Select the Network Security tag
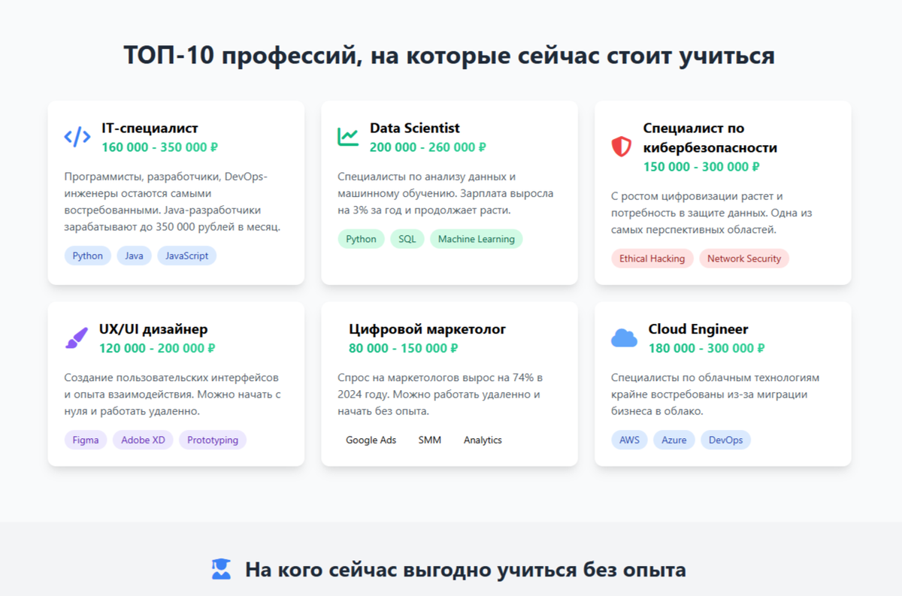The height and width of the screenshot is (596, 902). point(744,259)
